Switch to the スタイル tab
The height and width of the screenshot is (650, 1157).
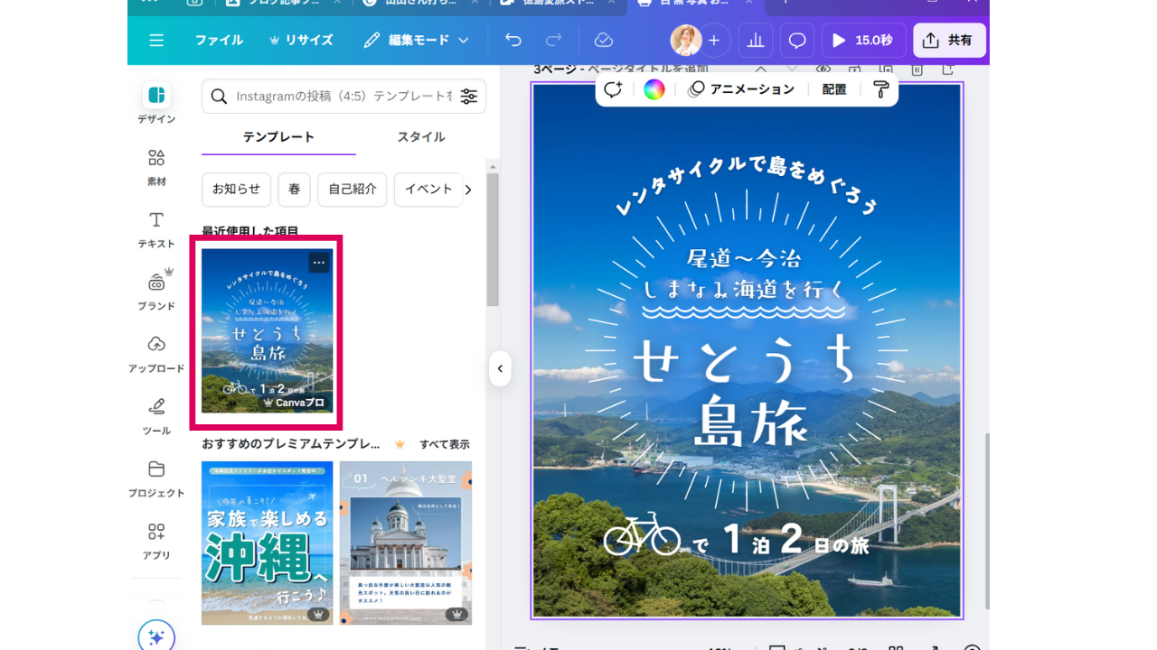pos(421,137)
